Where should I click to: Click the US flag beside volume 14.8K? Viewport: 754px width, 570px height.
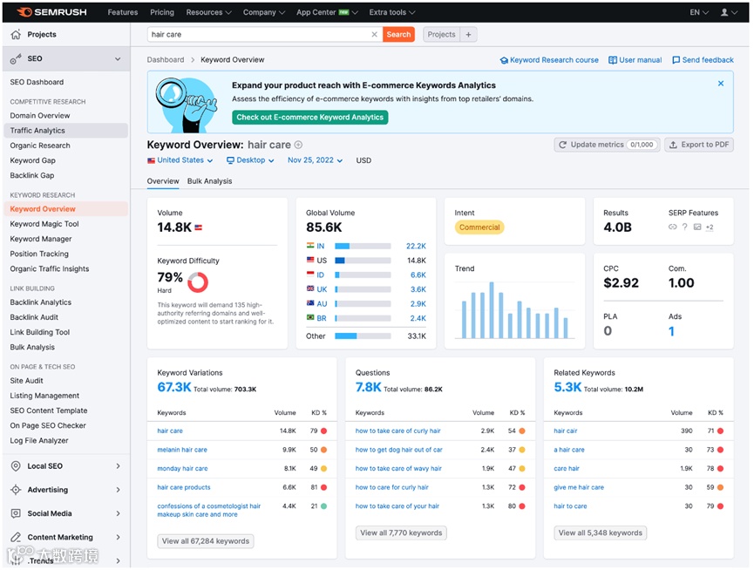[x=198, y=227]
